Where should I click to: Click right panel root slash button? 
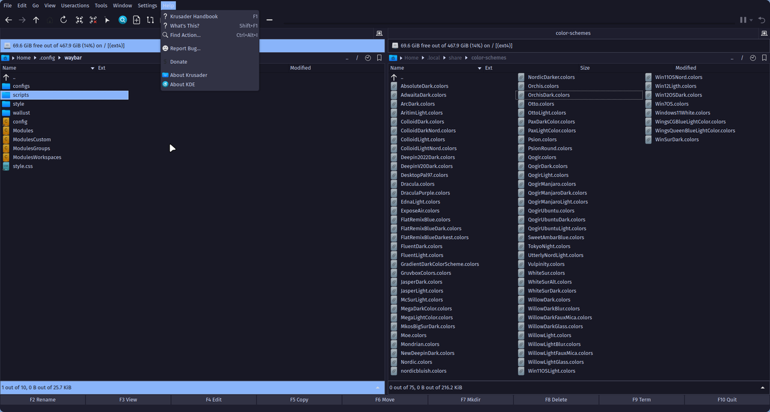(x=742, y=58)
